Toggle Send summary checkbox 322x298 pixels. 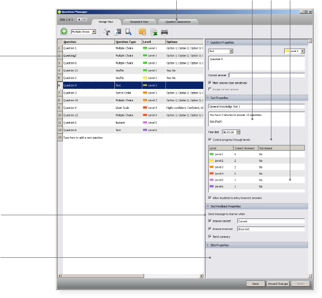[209, 237]
